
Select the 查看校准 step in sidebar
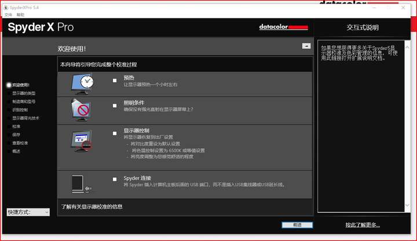point(20,143)
